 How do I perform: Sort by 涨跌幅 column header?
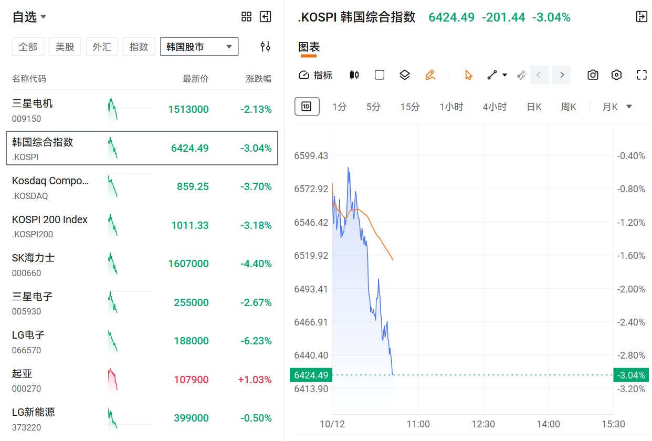click(259, 79)
